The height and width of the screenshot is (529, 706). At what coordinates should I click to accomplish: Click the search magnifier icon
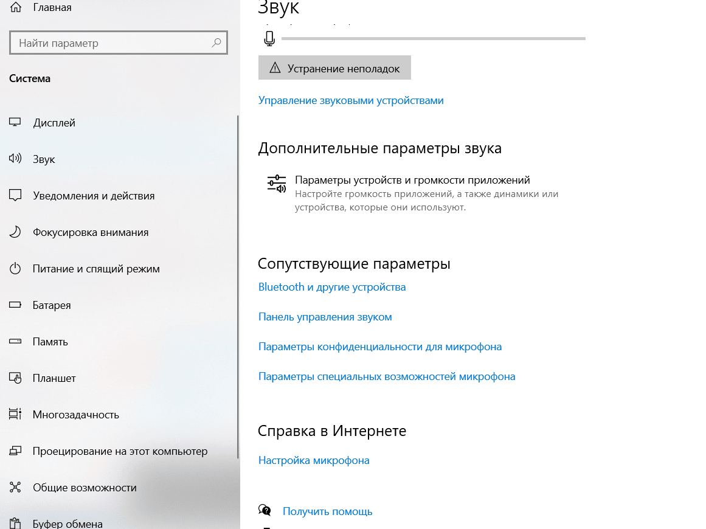216,43
